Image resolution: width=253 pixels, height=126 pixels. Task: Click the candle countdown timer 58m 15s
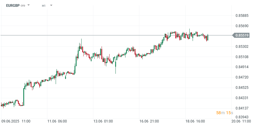(x=225, y=113)
